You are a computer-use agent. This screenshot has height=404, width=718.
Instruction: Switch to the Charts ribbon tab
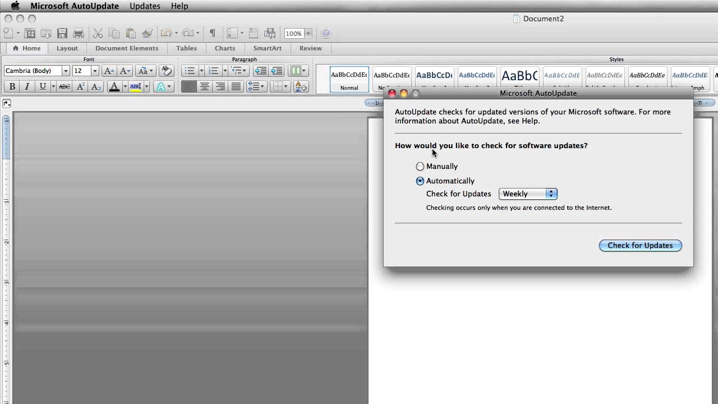point(225,48)
